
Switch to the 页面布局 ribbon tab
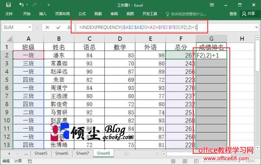(x=62, y=14)
